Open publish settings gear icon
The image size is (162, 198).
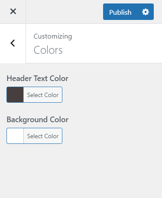(x=146, y=12)
